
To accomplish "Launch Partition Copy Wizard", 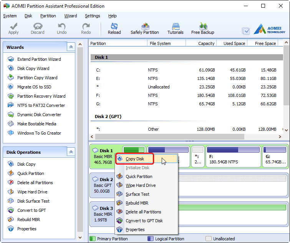I will (x=37, y=78).
